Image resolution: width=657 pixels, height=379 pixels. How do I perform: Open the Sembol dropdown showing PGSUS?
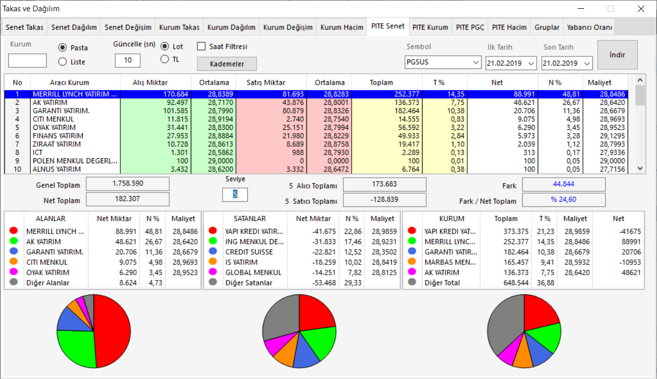click(443, 63)
